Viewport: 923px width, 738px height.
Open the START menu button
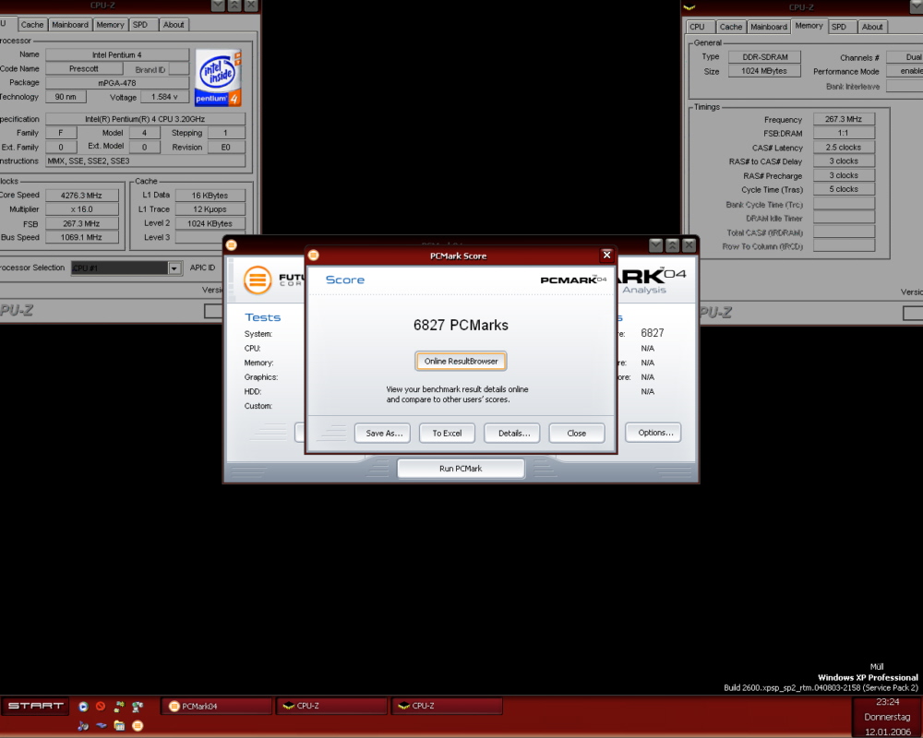pyautogui.click(x=35, y=706)
